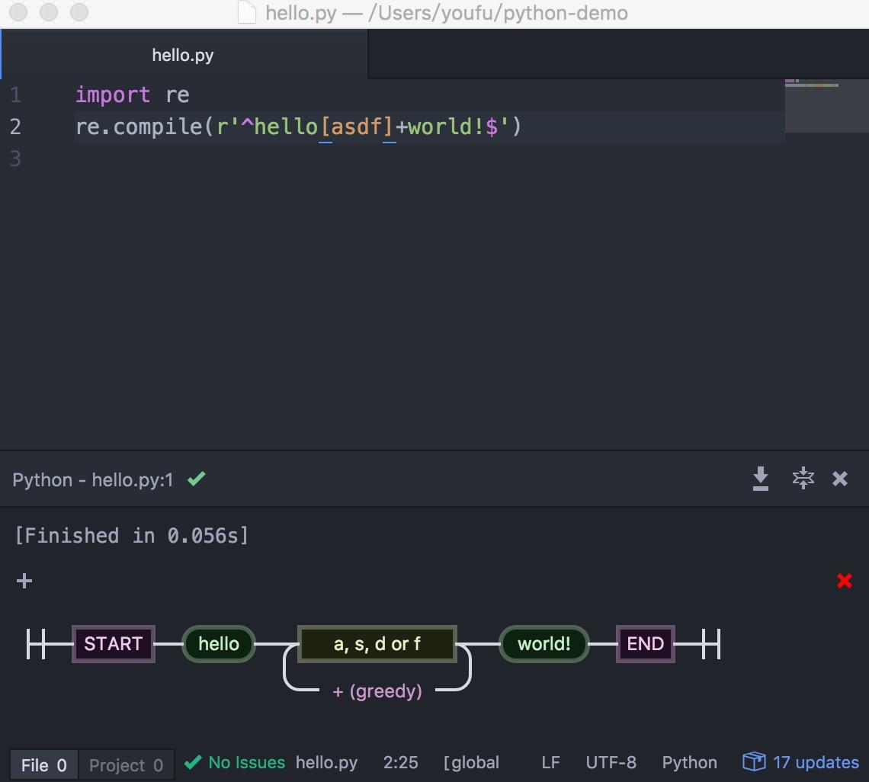The image size is (869, 782).
Task: Click the green checkmark beside Python - hello.py:1
Action: tap(196, 479)
